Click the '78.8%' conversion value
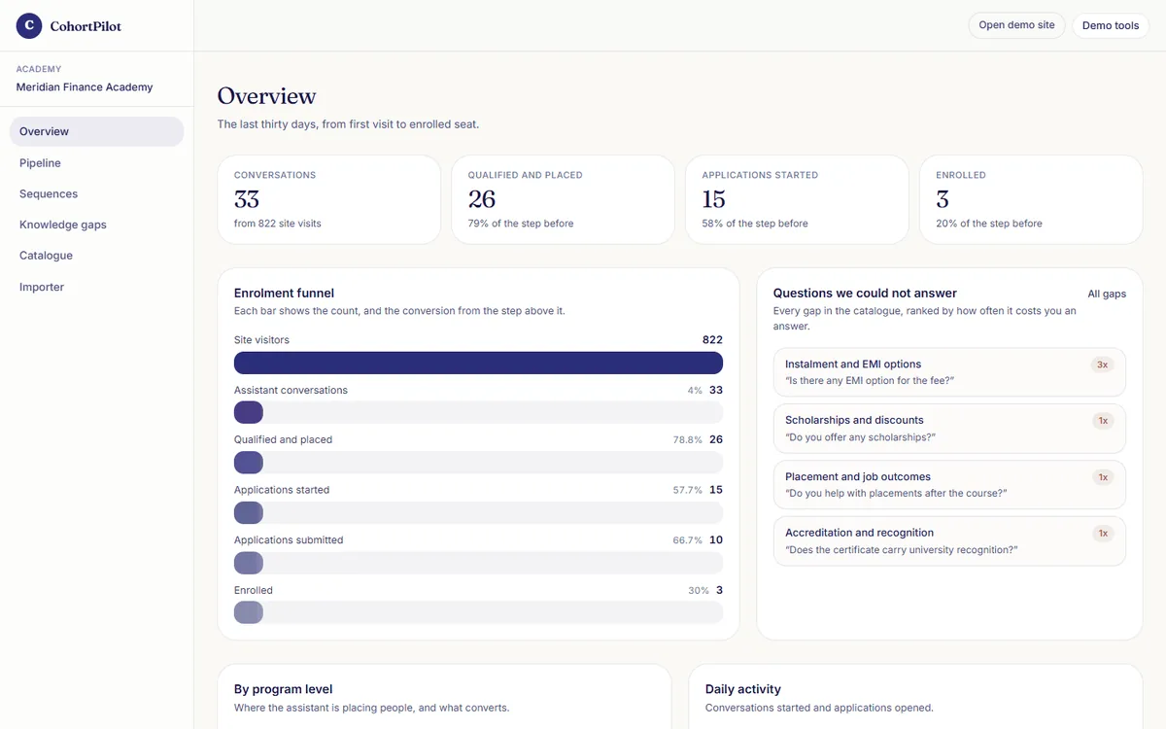This screenshot has height=729, width=1166. tap(687, 440)
